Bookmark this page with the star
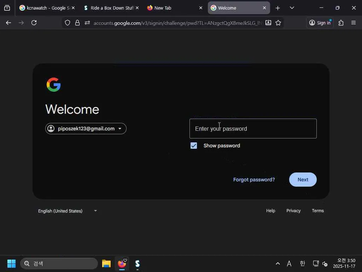The image size is (362, 272). click(x=278, y=23)
